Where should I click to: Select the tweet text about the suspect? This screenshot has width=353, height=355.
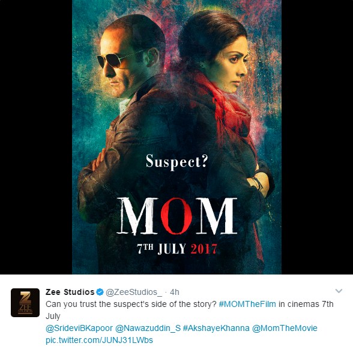(190, 310)
